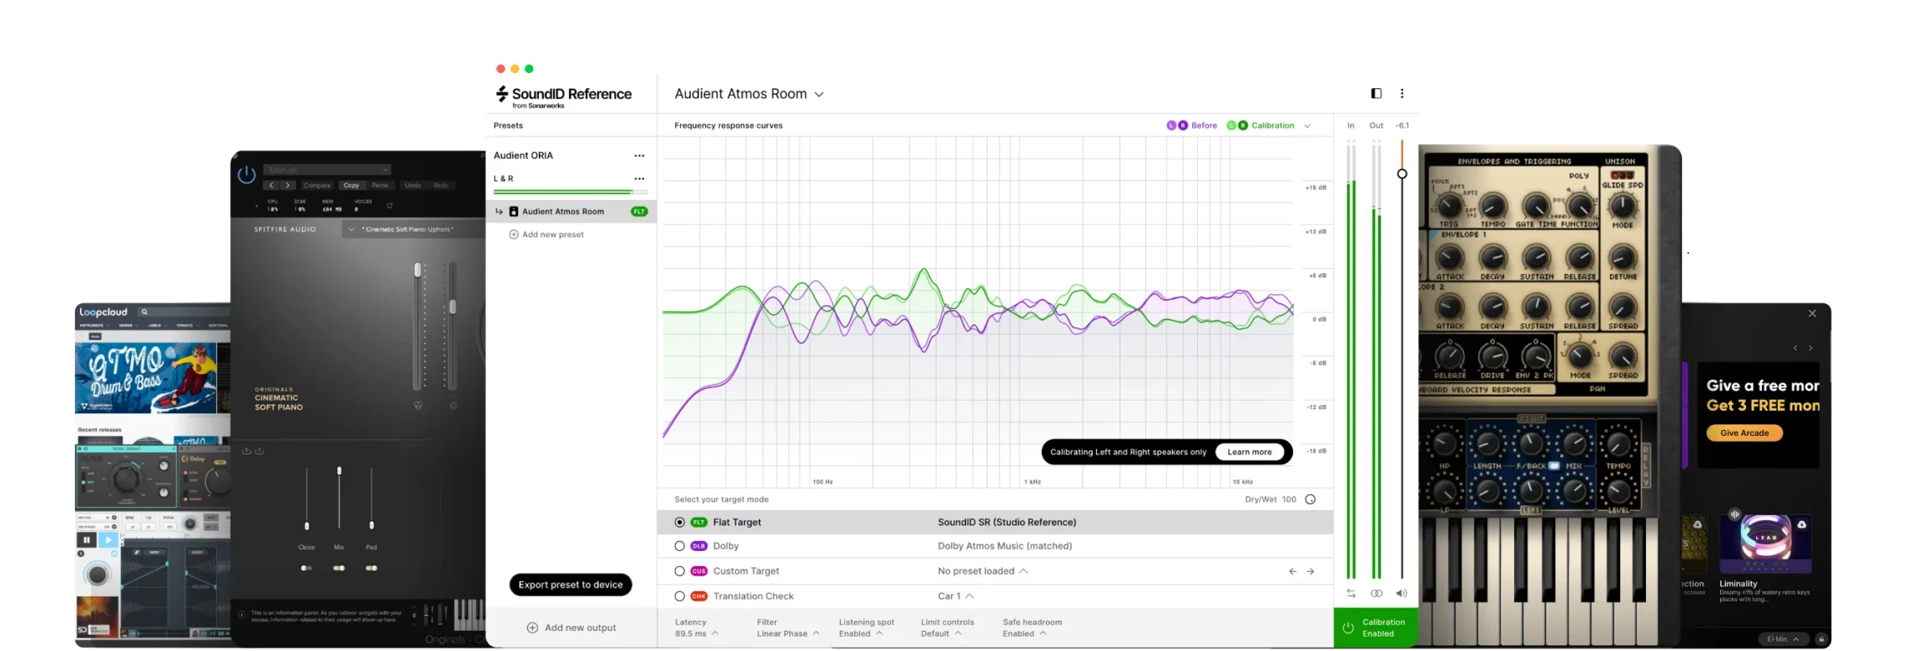Click Undo in Spitfire plugin header
The width and height of the screenshot is (1910, 651).
[x=413, y=185]
